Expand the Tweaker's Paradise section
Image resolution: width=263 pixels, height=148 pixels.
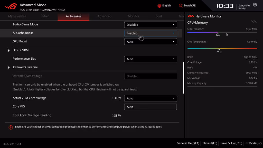8,67
